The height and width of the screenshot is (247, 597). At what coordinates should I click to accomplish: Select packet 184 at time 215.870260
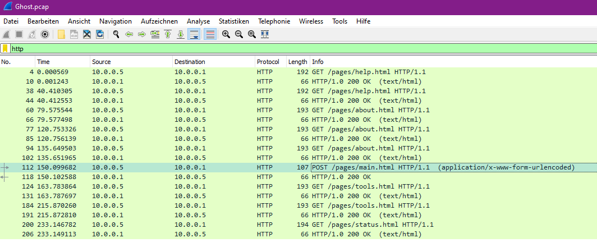point(298,205)
